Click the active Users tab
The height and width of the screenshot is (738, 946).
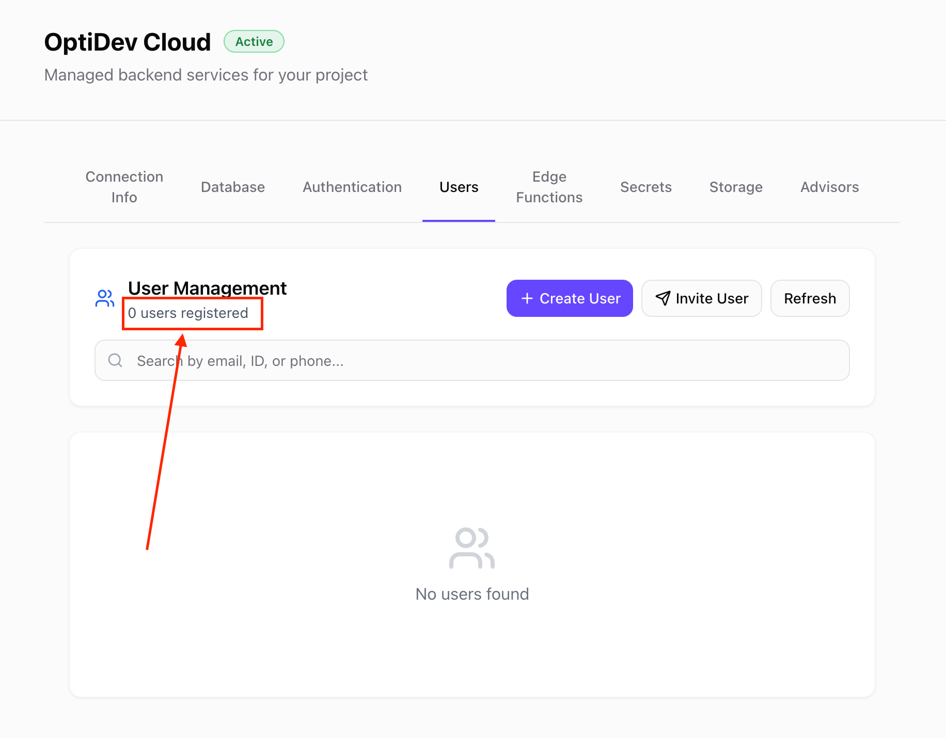coord(459,187)
